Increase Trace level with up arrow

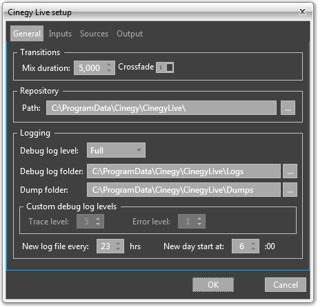pos(98,219)
